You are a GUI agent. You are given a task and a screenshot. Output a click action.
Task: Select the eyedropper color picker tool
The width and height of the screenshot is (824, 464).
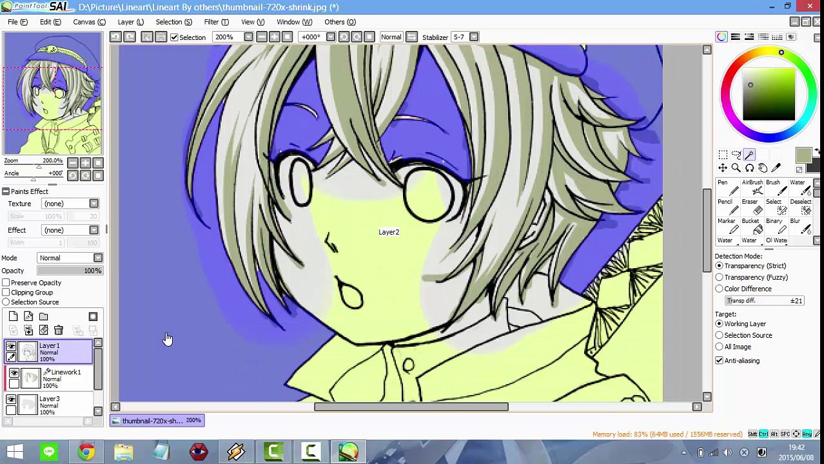click(x=776, y=168)
